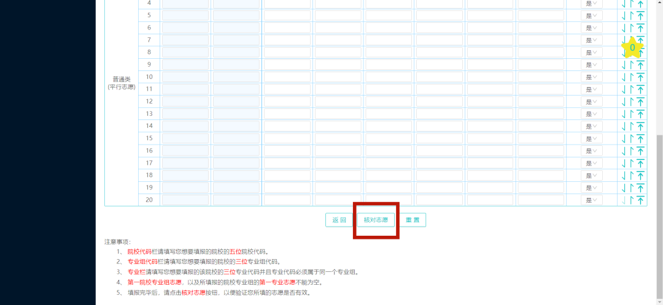The image size is (663, 305).
Task: Click the yellow star badge showing 0
Action: click(x=632, y=48)
